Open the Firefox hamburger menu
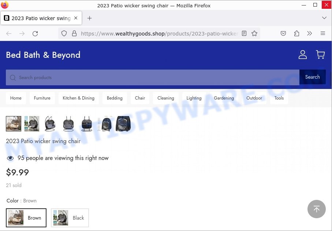 pos(323,33)
